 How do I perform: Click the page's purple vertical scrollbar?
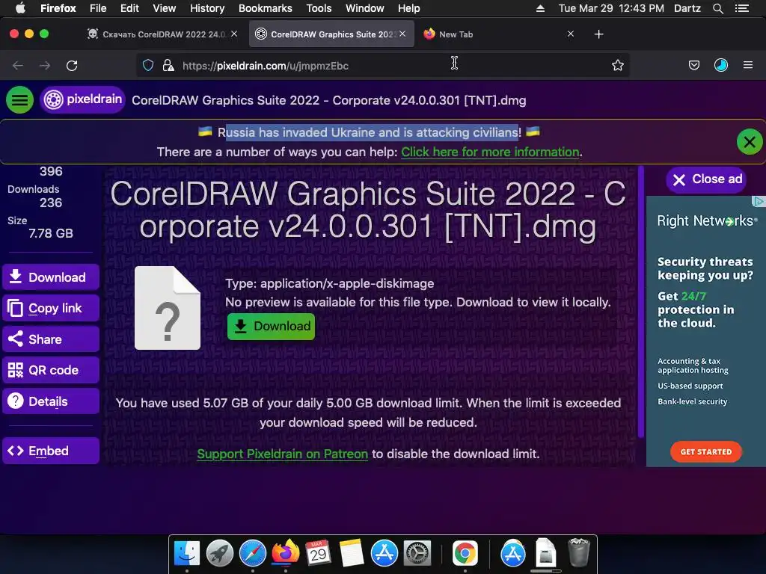pyautogui.click(x=640, y=302)
